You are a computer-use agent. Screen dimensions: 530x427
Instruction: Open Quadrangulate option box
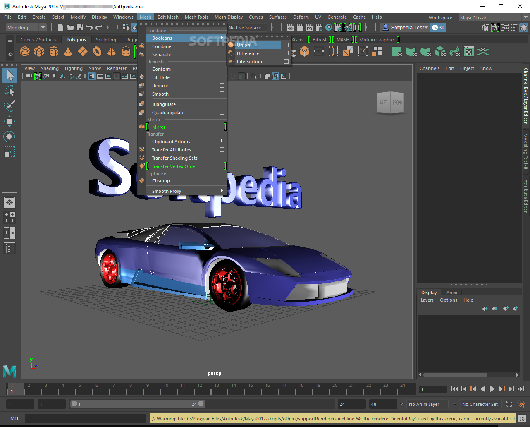[x=222, y=113]
